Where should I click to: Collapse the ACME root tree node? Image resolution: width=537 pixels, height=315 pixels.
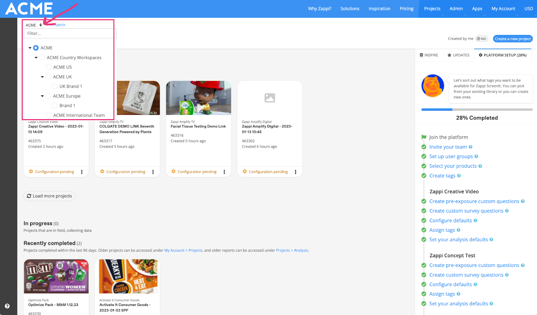(30, 48)
